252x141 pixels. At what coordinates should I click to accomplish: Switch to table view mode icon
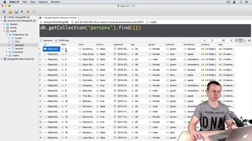(x=241, y=40)
